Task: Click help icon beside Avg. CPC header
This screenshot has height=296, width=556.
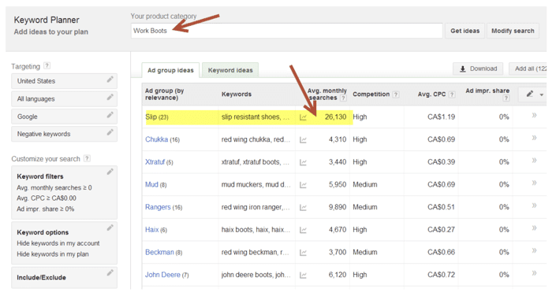Action: pyautogui.click(x=452, y=94)
